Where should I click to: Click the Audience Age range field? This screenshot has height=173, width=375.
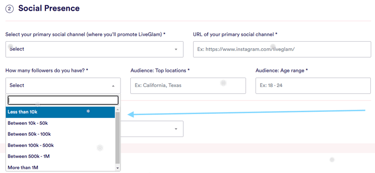[313, 86]
